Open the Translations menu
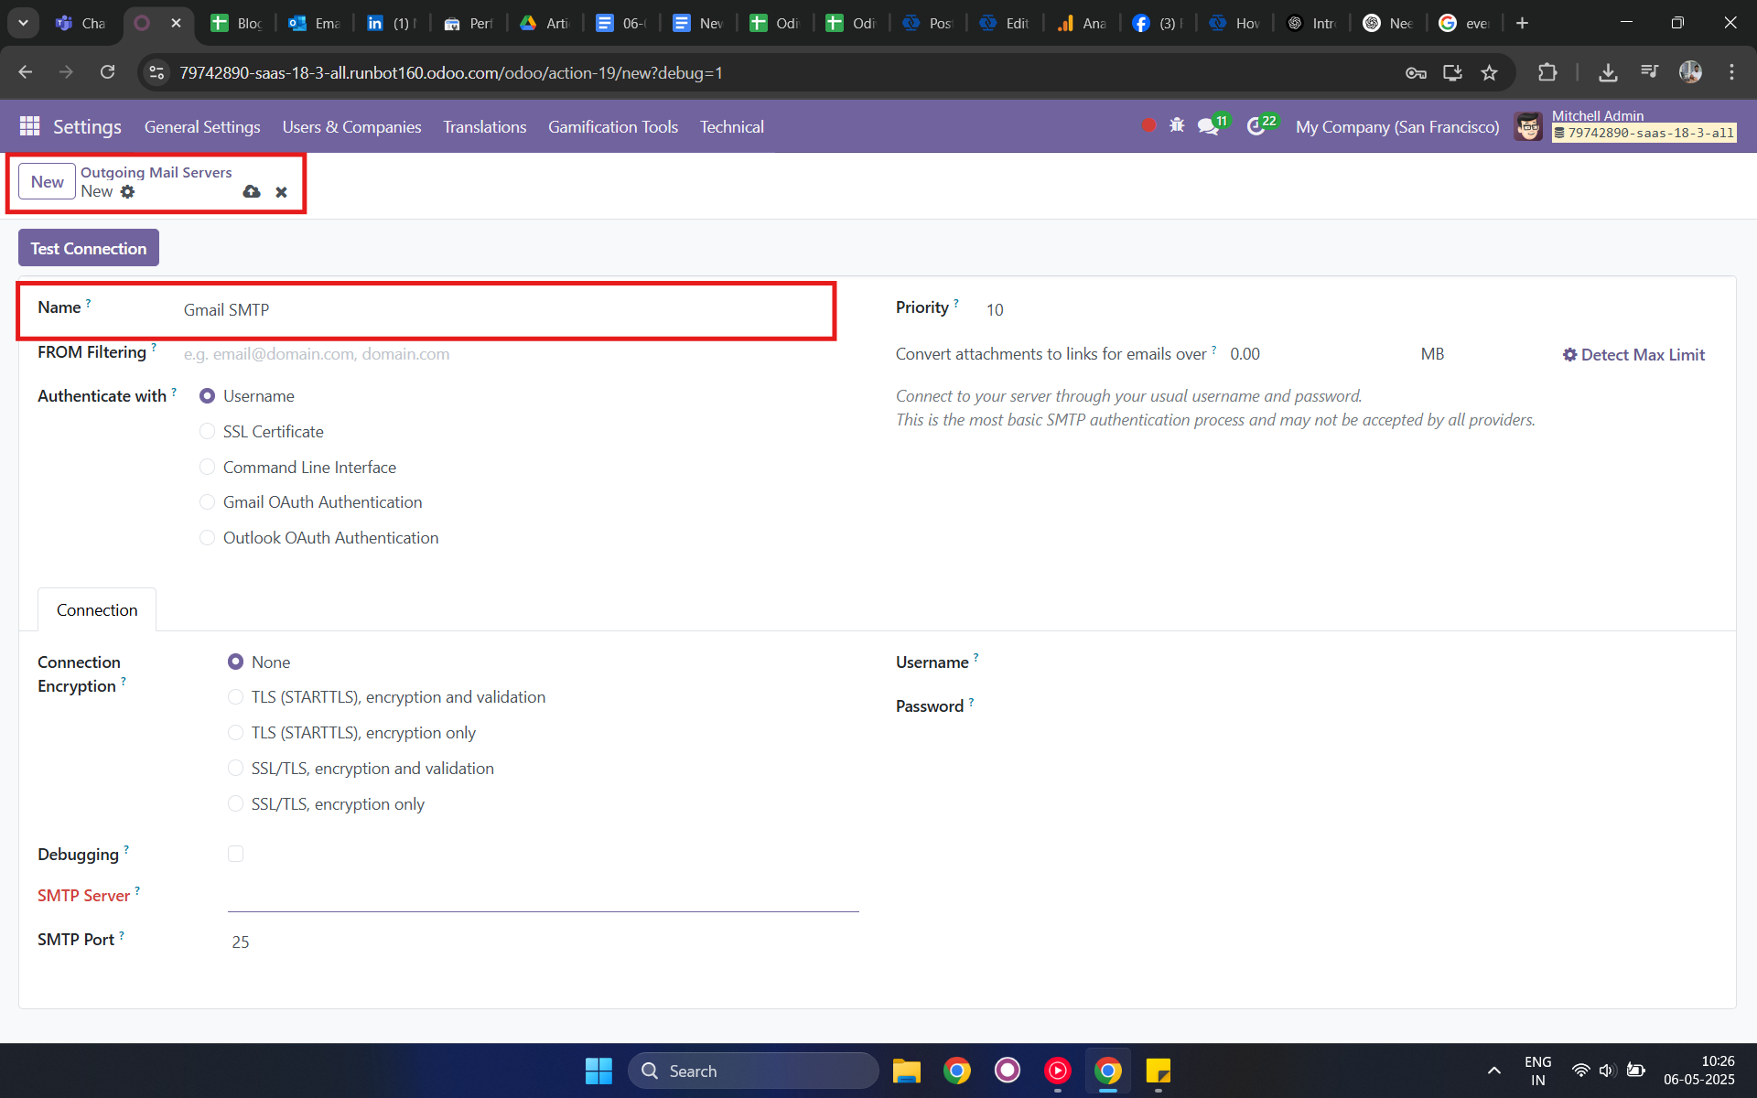The image size is (1757, 1098). [484, 127]
